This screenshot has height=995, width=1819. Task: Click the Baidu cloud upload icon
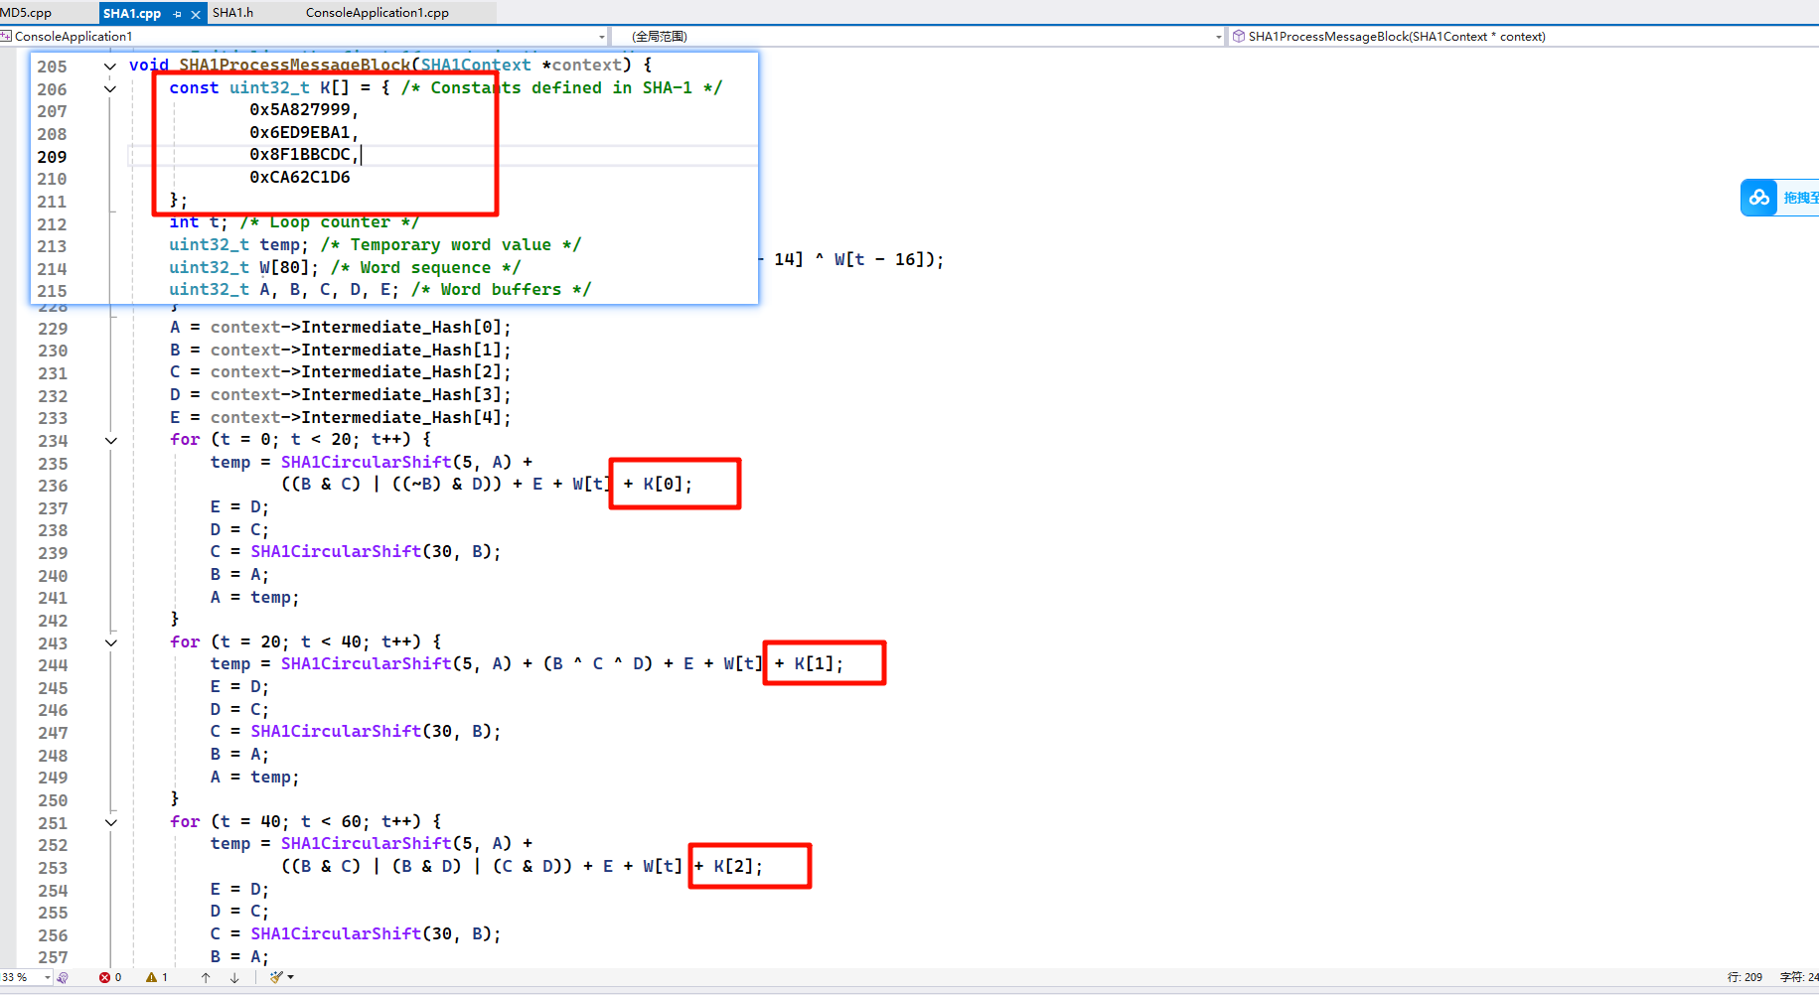pos(1759,198)
